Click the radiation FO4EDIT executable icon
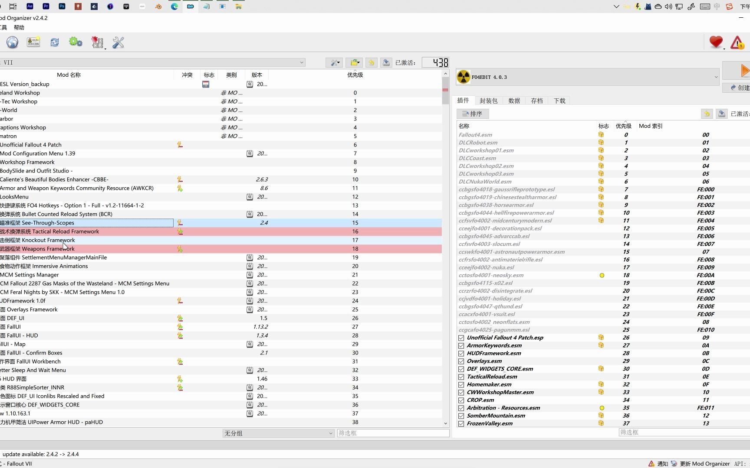The height and width of the screenshot is (468, 750). point(464,77)
